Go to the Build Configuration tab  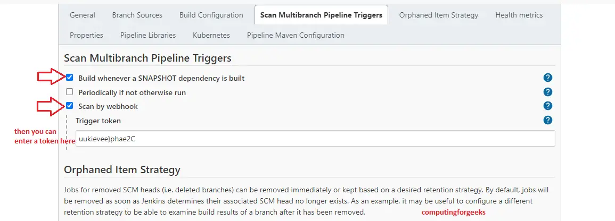click(x=211, y=15)
